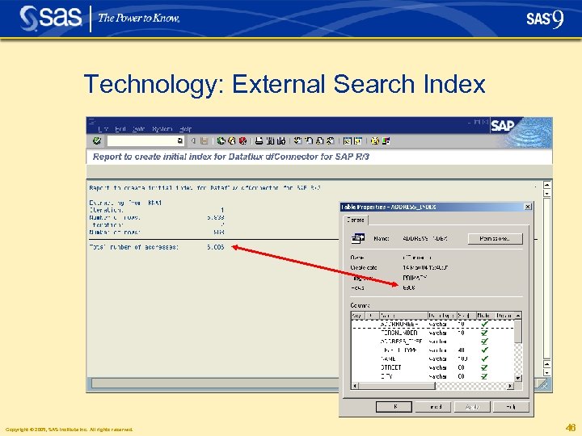Screen dimensions: 582x436
Task: Click scroll-left arrow of Columns grid
Action: click(x=355, y=386)
